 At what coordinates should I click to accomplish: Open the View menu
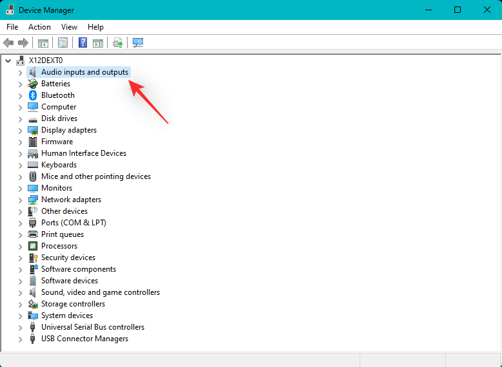pos(69,27)
